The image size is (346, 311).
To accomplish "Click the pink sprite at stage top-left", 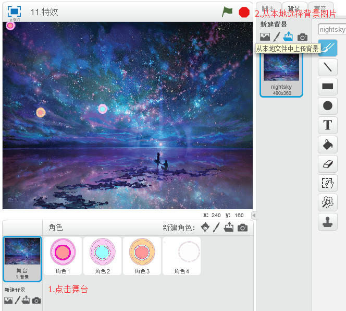I will pos(10,26).
